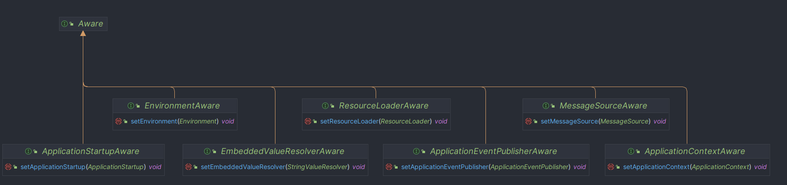787x185 pixels.
Task: Select the setEmbeddedValueResolver(StringValueResolver) method
Action: pos(275,167)
